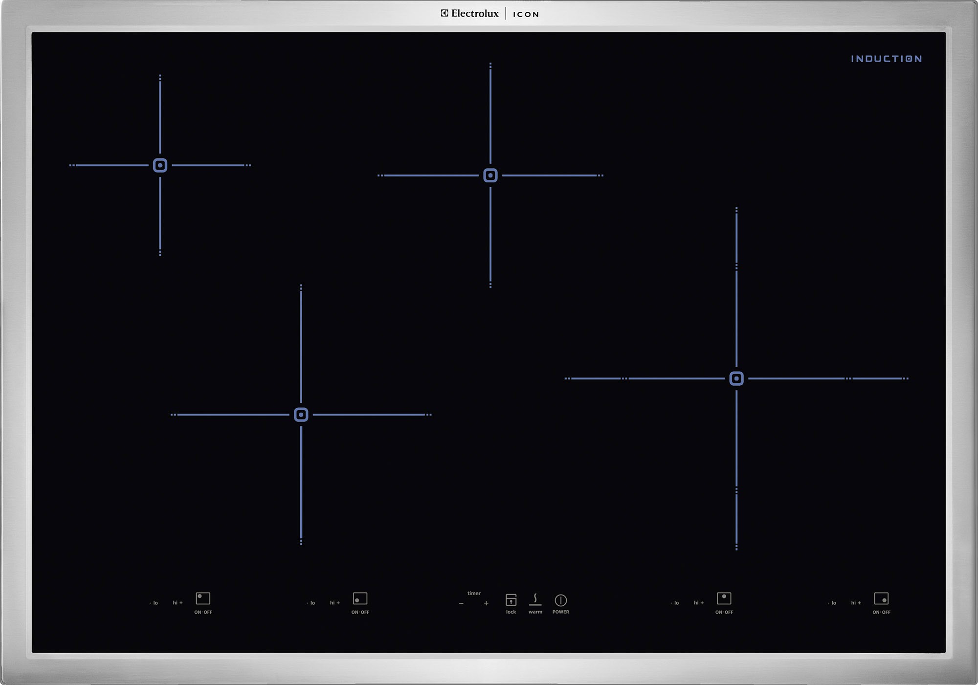This screenshot has height=685, width=978.
Task: Toggle ON·OFF with bottom-left dot burner icon
Action: coord(360,598)
